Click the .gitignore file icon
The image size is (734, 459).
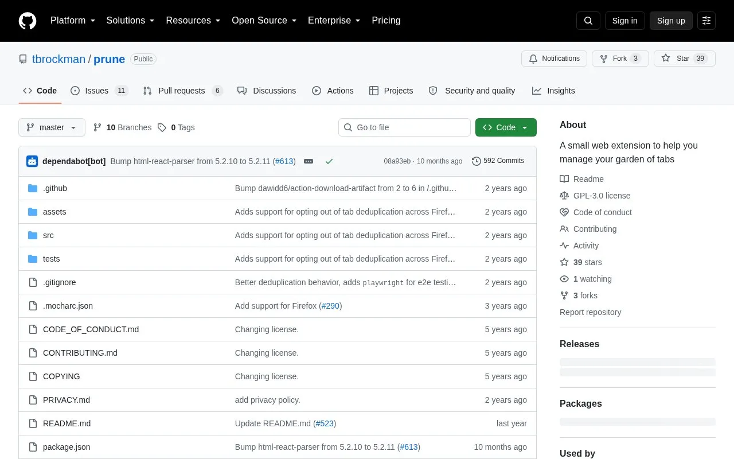click(x=33, y=282)
